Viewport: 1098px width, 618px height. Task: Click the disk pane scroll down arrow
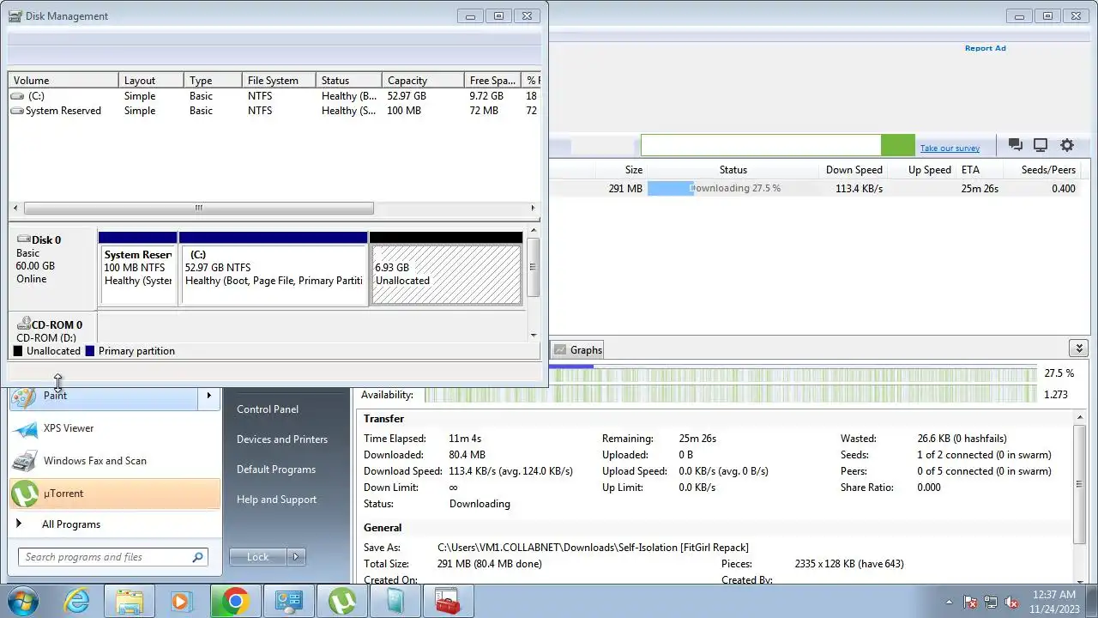click(x=534, y=335)
